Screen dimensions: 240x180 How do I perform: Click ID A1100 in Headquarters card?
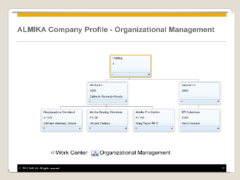(48, 118)
